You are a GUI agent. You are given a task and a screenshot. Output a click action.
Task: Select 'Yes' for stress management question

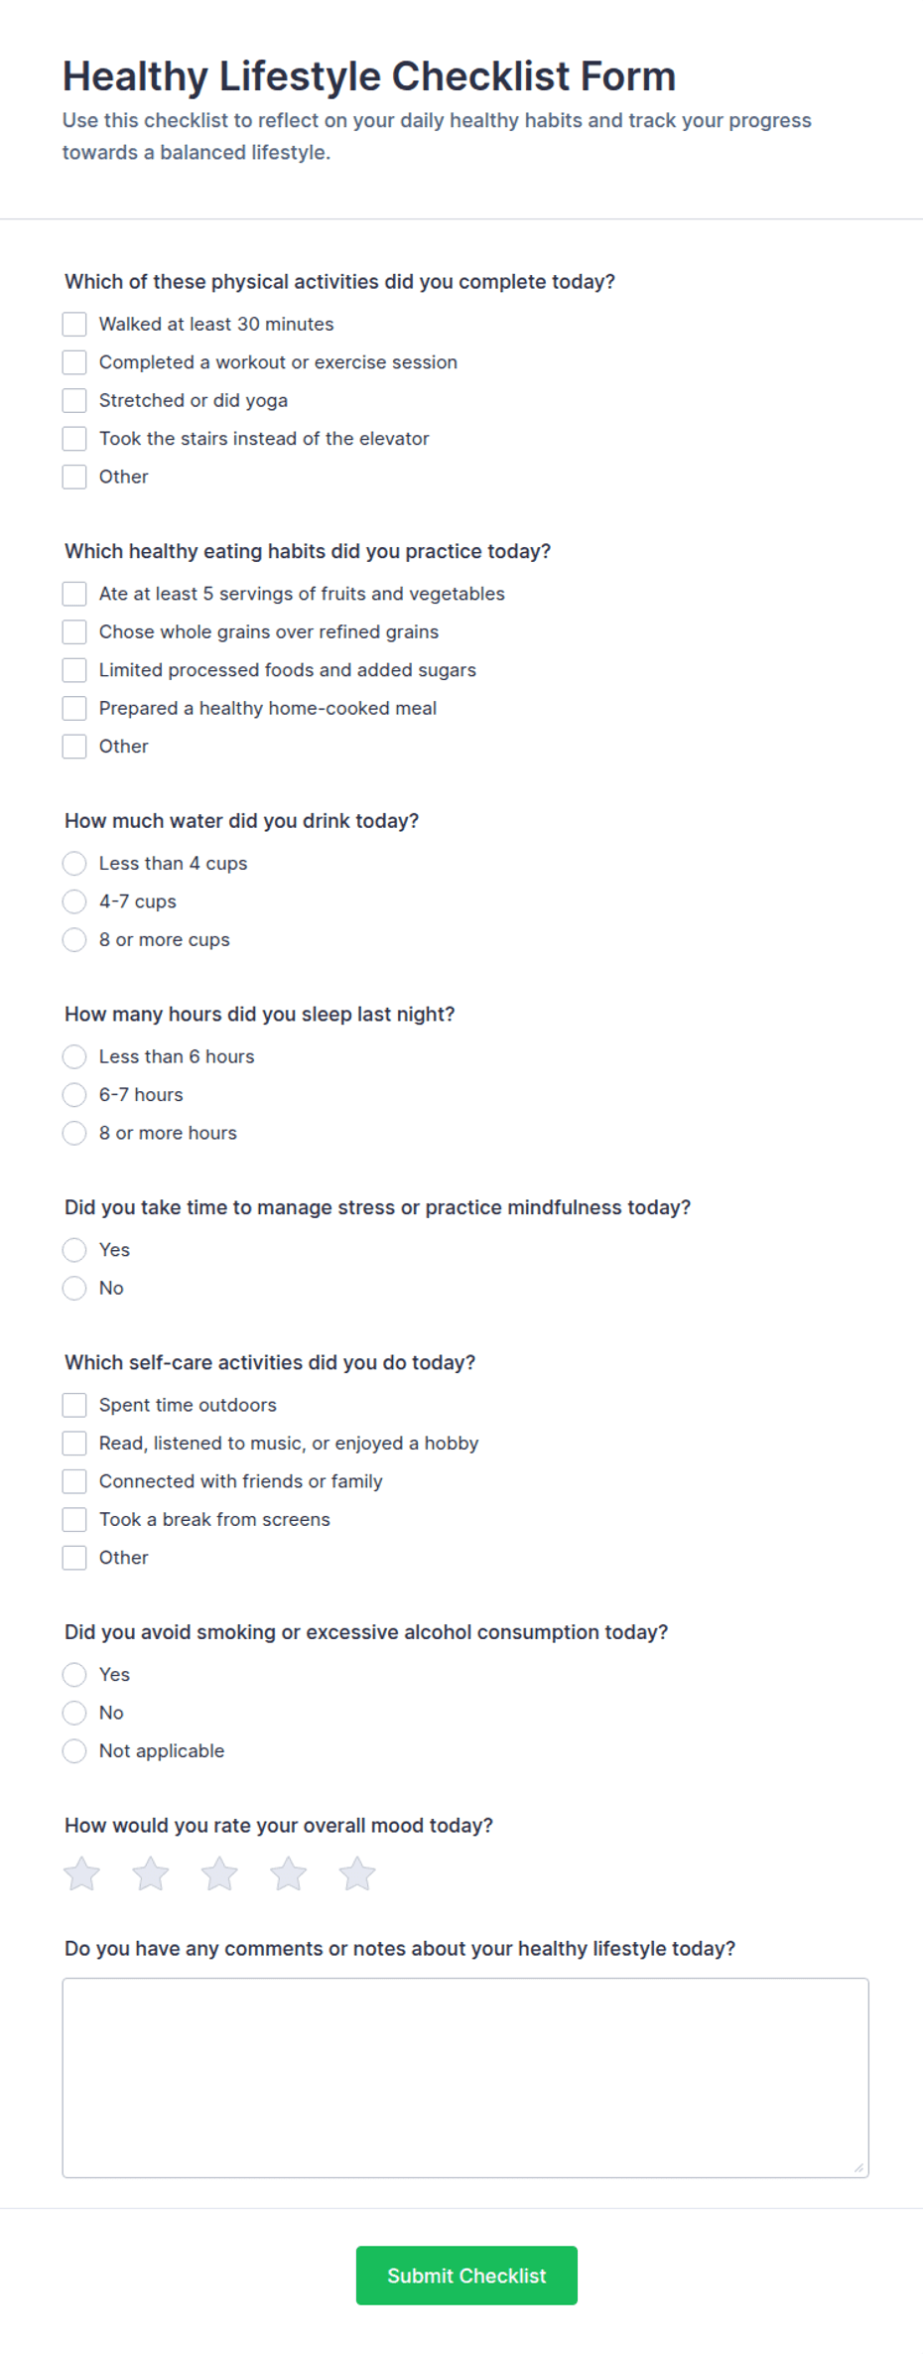click(x=74, y=1250)
